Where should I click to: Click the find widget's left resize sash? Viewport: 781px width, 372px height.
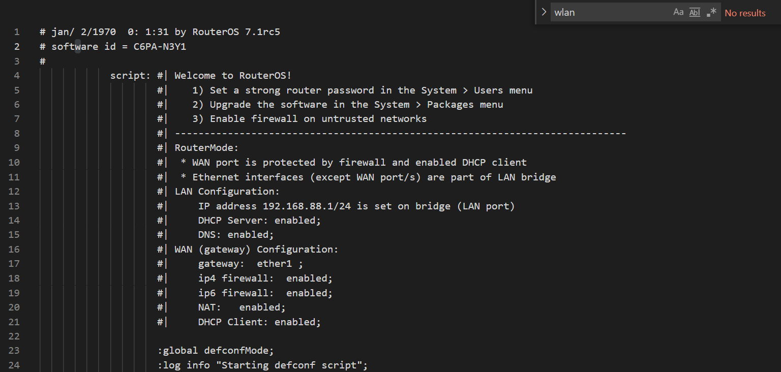[536, 12]
